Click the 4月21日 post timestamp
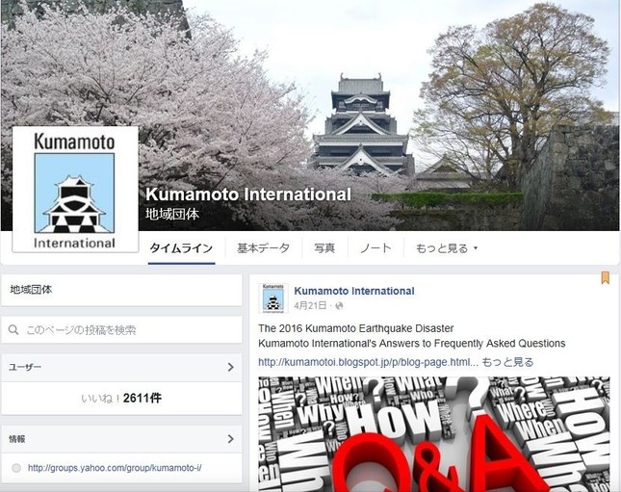The width and height of the screenshot is (621, 492). point(310,306)
